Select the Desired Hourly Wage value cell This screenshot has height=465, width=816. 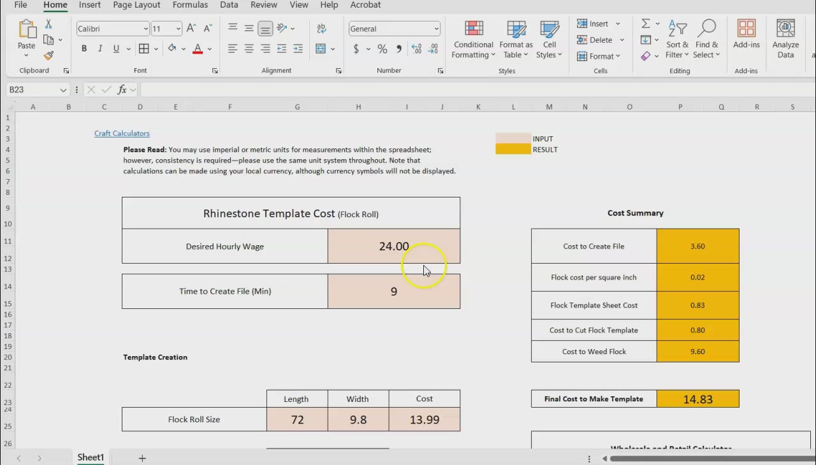pos(393,247)
